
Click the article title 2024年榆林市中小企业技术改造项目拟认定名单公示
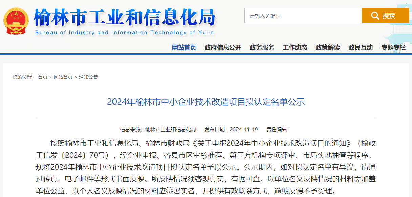(206, 102)
